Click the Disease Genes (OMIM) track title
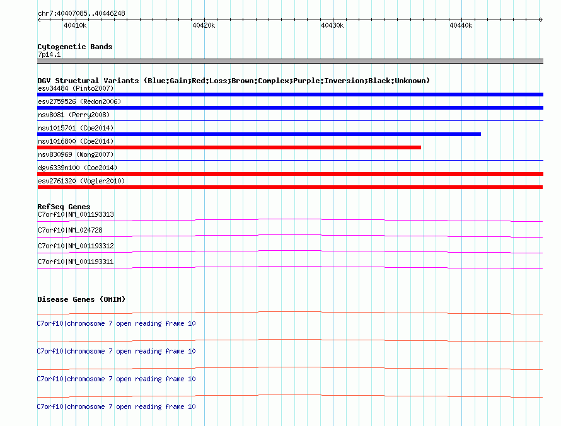Image resolution: width=561 pixels, height=426 pixels. [x=81, y=299]
